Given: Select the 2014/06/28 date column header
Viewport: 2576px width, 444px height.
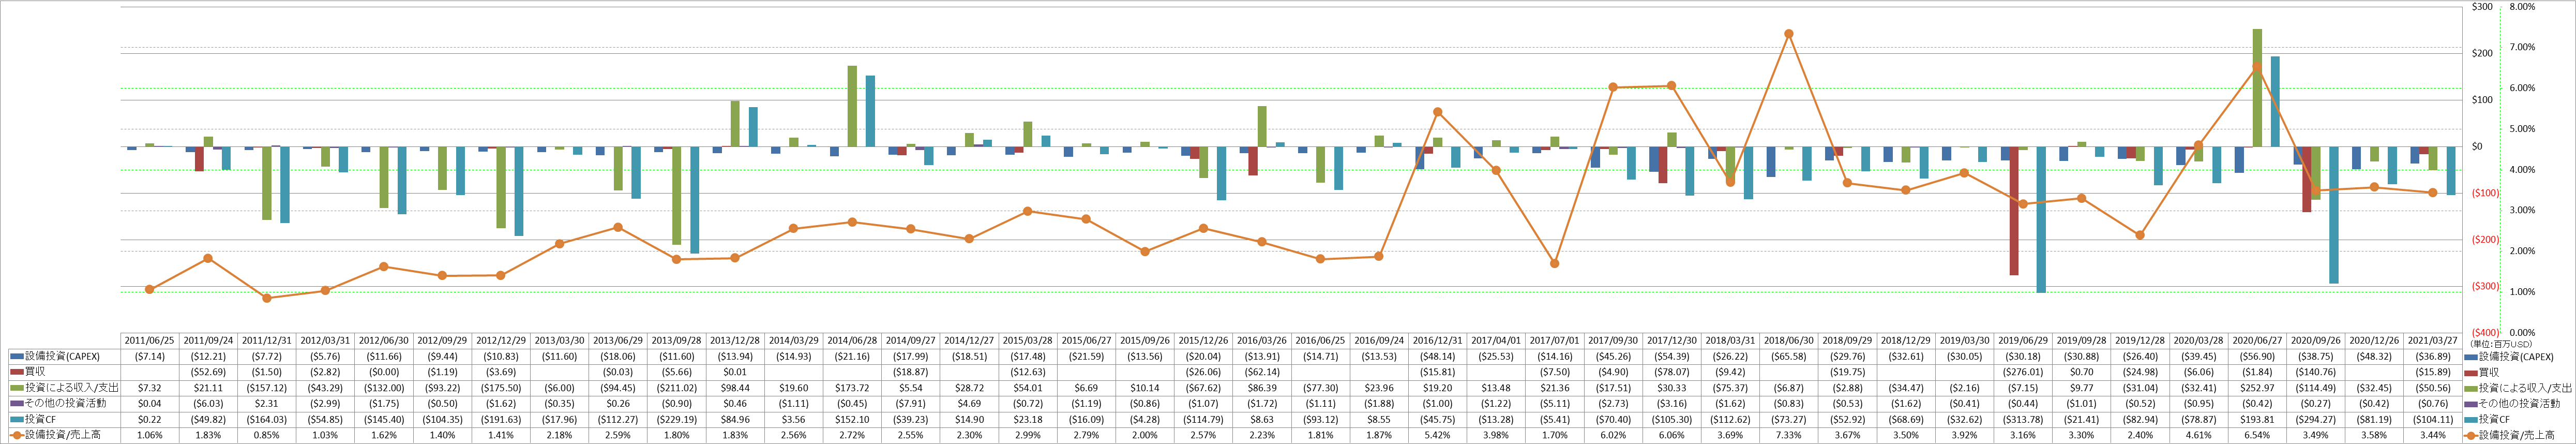Looking at the screenshot, I should coord(852,341).
